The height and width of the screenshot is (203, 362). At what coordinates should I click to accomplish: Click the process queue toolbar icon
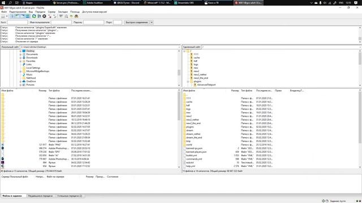click(39, 16)
